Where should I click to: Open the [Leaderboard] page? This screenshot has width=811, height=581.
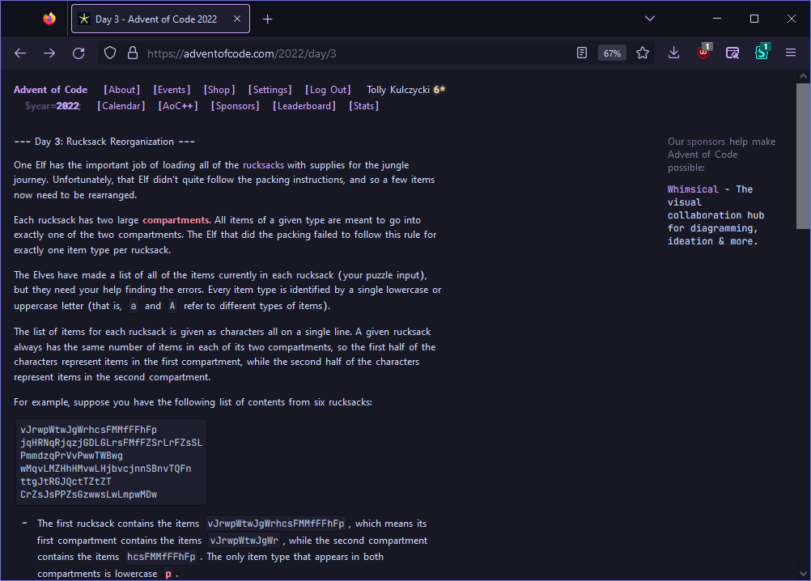point(304,105)
